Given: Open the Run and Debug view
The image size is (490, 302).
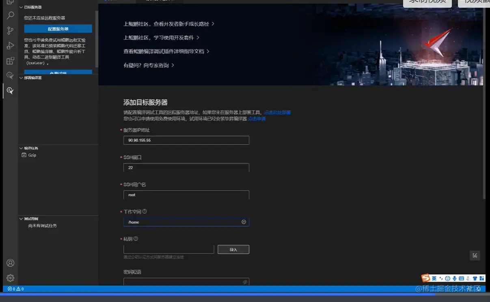Looking at the screenshot, I should [11, 46].
